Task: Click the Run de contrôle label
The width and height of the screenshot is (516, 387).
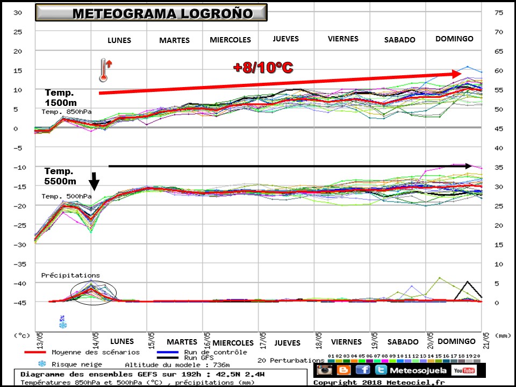Action: 216,352
